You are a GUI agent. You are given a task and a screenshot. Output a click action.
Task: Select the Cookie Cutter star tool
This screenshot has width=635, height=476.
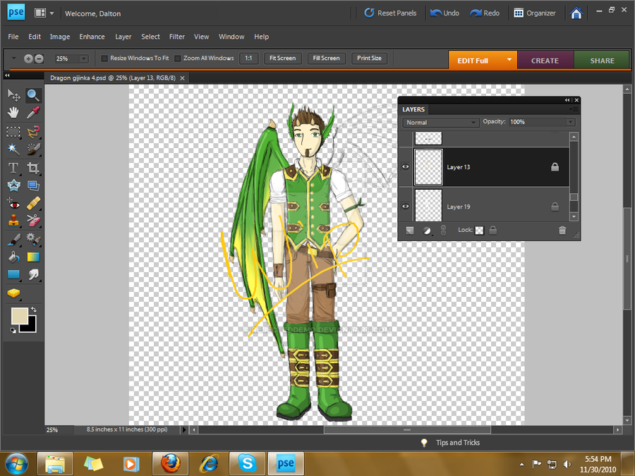pyautogui.click(x=13, y=185)
